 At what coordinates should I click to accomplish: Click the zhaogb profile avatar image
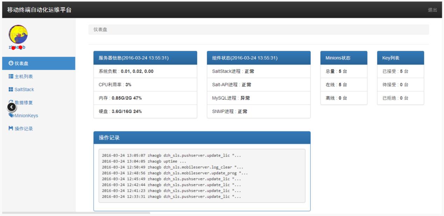(x=19, y=35)
